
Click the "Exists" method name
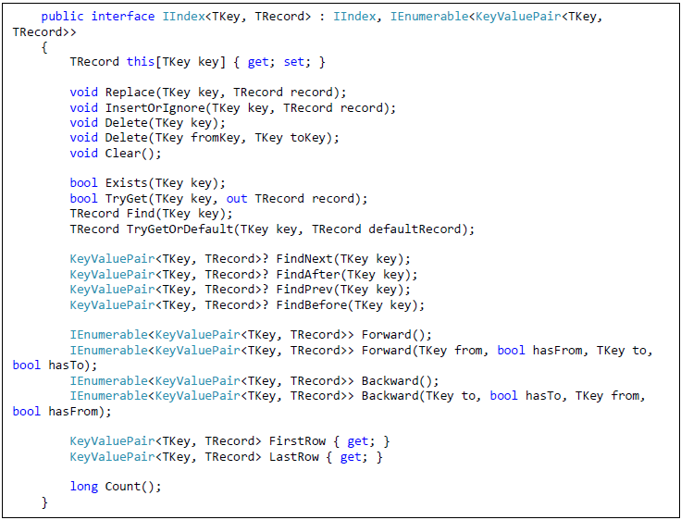(x=127, y=183)
